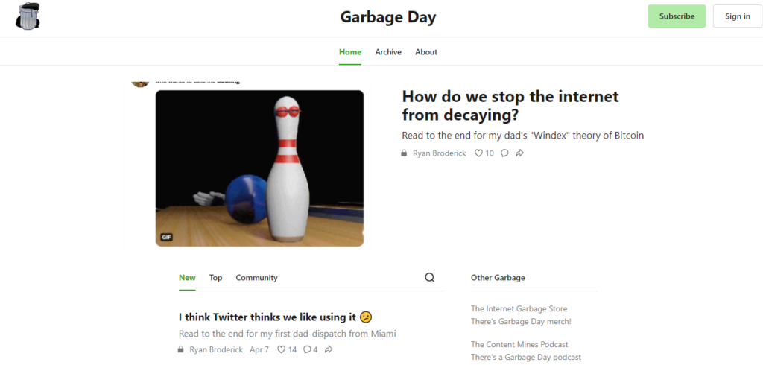This screenshot has height=365, width=763.
Task: Open the post search magnifier icon
Action: tap(430, 278)
